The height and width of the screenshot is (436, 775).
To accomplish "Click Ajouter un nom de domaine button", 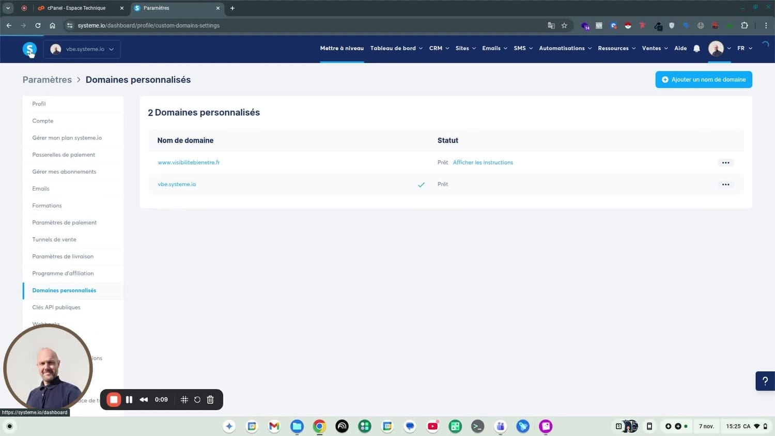I will (703, 80).
